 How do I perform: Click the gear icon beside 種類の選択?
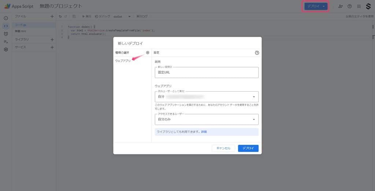coord(148,53)
